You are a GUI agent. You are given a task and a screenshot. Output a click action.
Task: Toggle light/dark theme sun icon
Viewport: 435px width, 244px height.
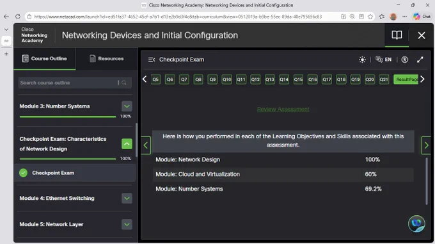pyautogui.click(x=362, y=60)
